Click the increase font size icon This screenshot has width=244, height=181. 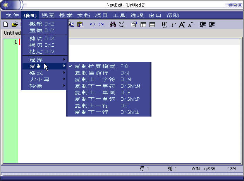click(181, 24)
